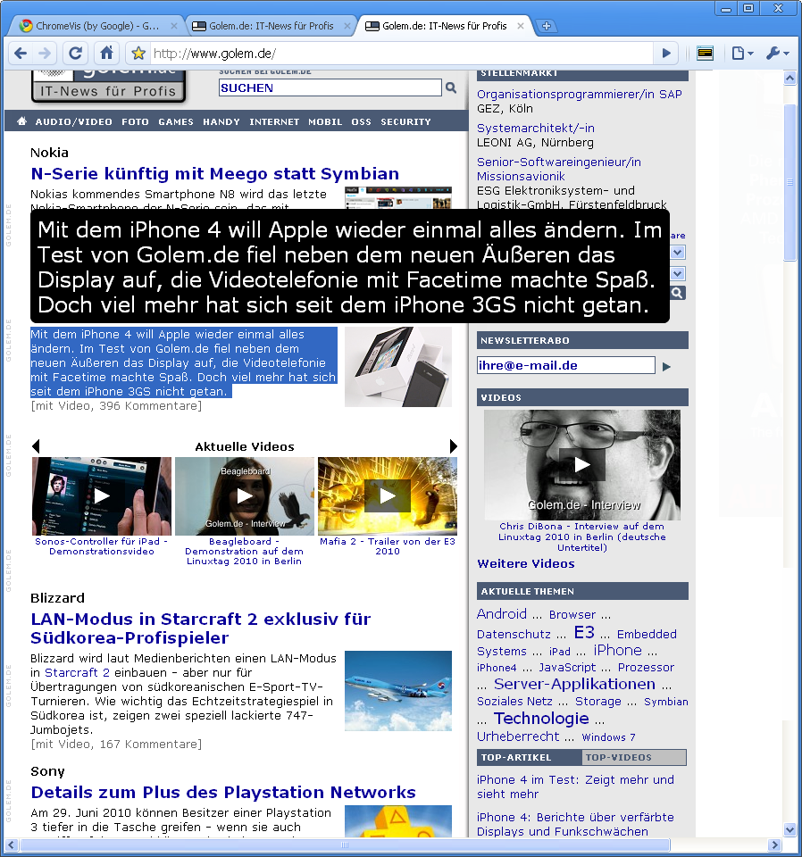The height and width of the screenshot is (857, 802).
Task: Click the vertical scrollbar thumb
Action: point(789,182)
